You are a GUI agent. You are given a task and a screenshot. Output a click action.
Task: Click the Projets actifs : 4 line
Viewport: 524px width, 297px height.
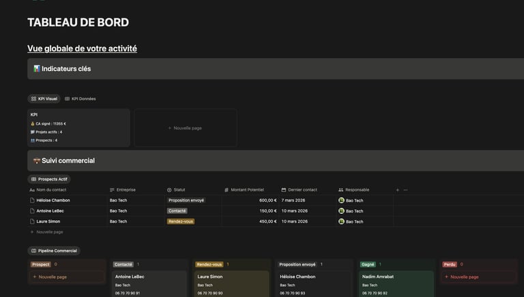pyautogui.click(x=46, y=132)
